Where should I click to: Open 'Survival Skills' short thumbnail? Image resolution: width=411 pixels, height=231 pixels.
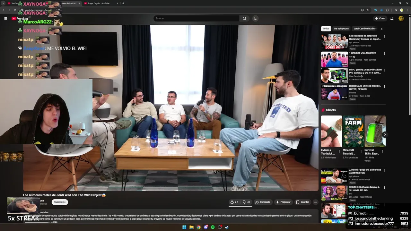(x=375, y=131)
